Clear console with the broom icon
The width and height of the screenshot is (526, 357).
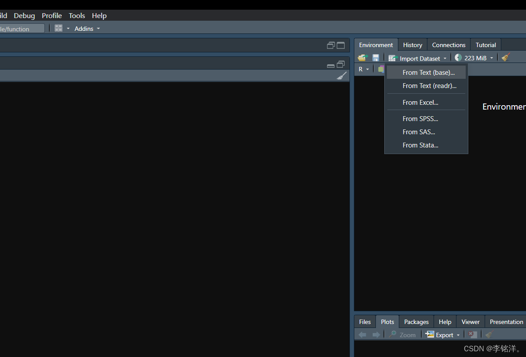[x=342, y=76]
